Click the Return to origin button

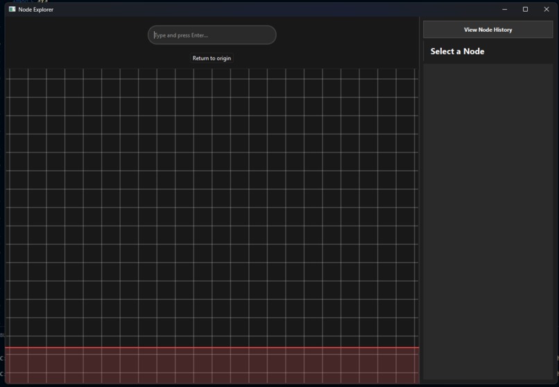[x=212, y=58]
